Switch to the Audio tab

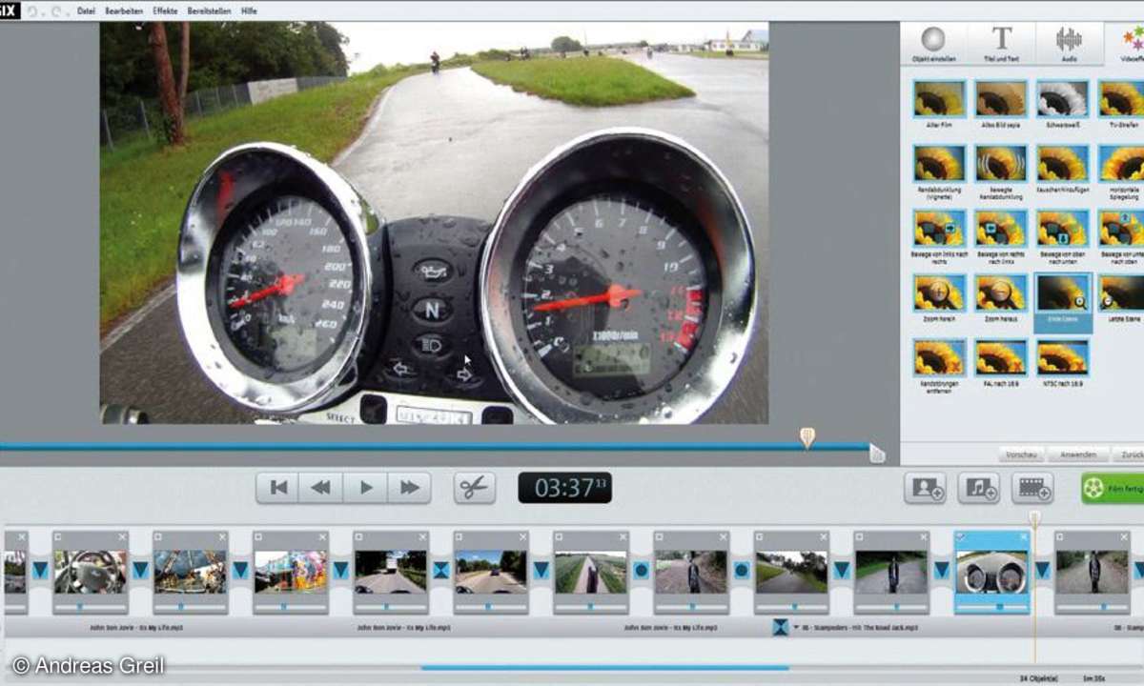coord(1069,44)
